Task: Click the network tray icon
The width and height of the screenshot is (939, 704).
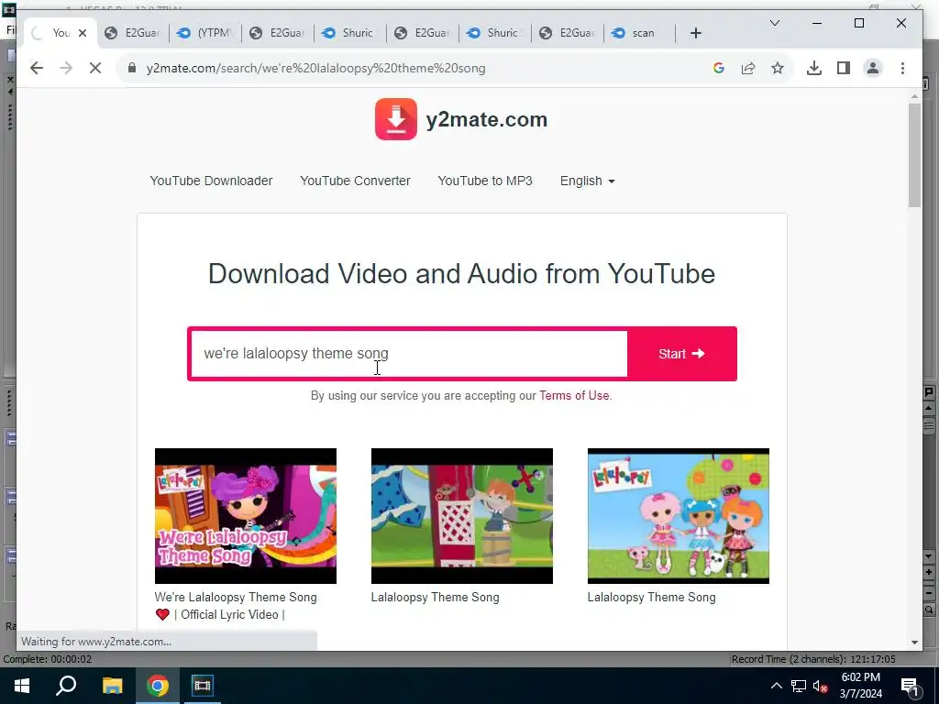Action: pos(799,686)
